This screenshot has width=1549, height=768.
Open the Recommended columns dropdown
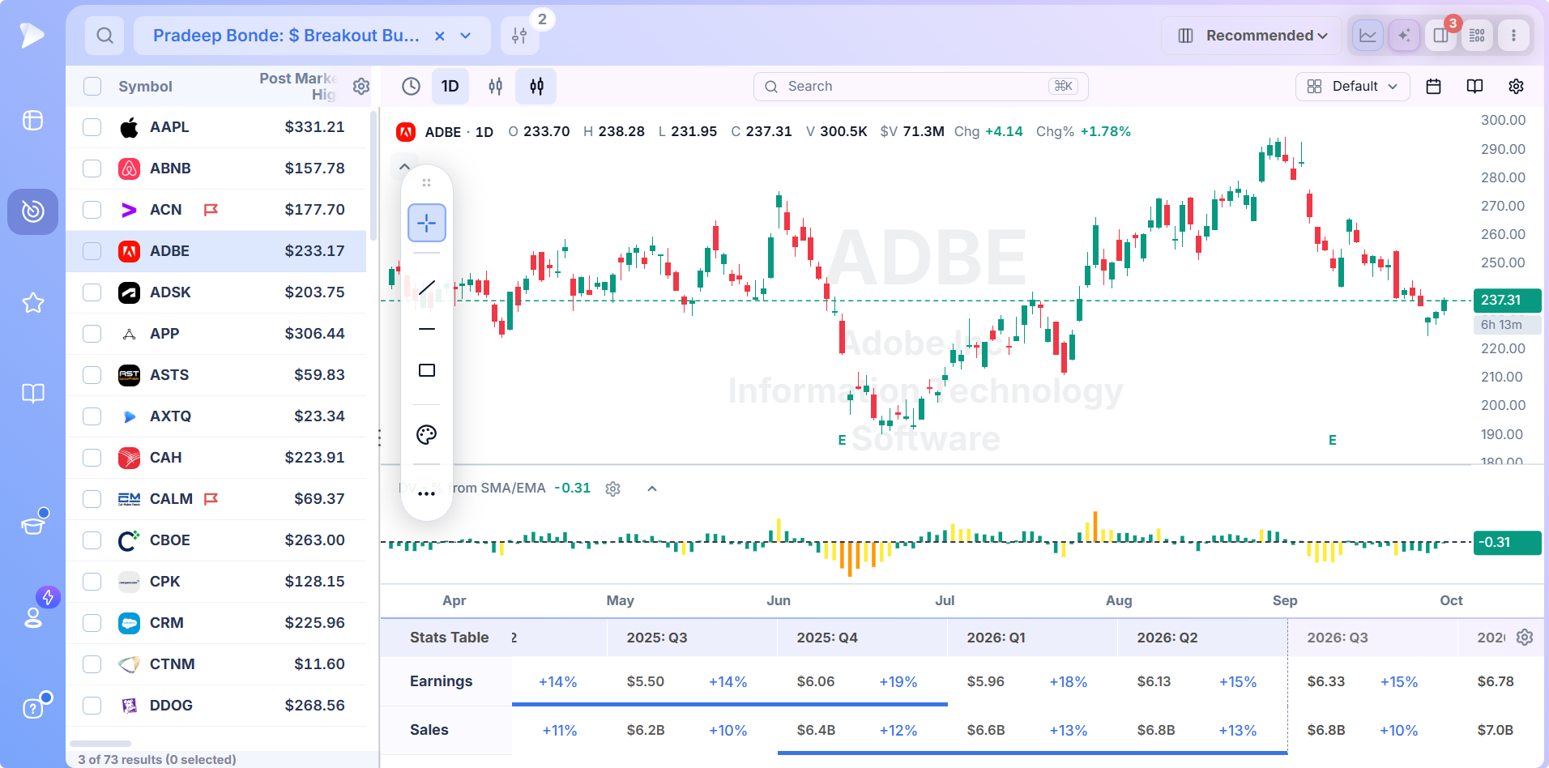1252,36
